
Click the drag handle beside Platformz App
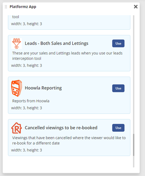click(x=6, y=7)
